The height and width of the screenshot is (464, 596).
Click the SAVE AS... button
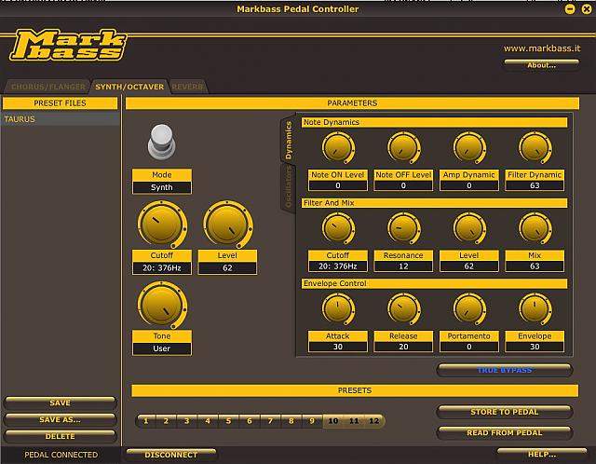(x=60, y=419)
